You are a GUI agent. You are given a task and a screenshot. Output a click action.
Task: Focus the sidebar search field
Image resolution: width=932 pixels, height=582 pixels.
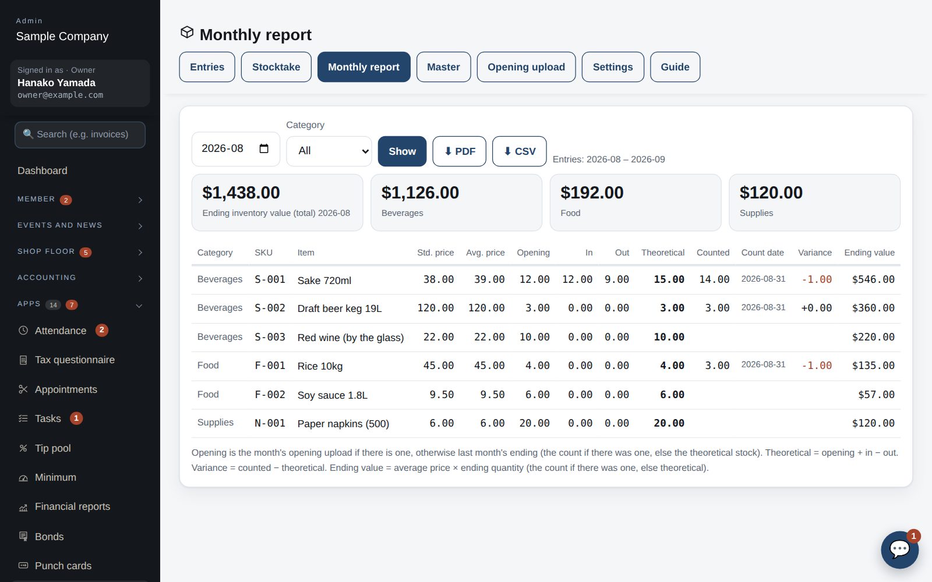pyautogui.click(x=80, y=134)
